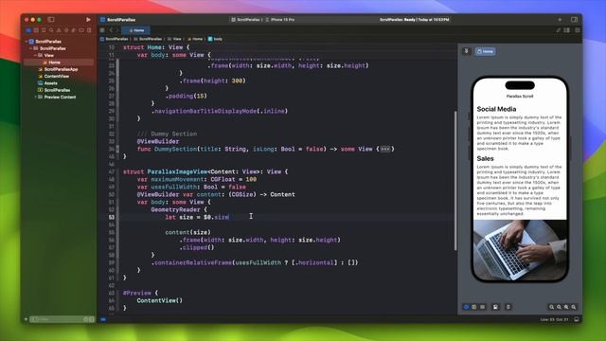This screenshot has width=606, height=341.
Task: Click the Social Media heading in preview
Action: (x=496, y=109)
